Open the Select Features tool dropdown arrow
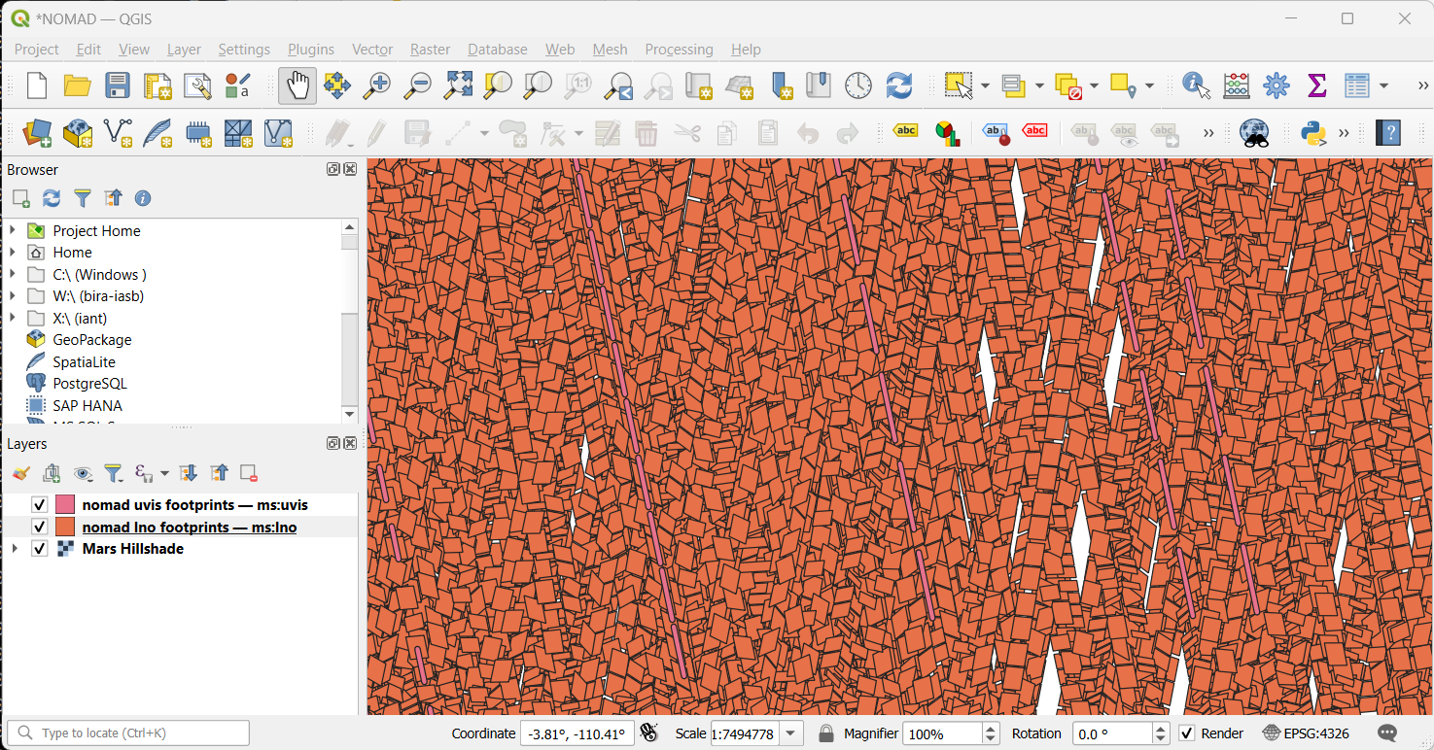The height and width of the screenshot is (750, 1434). click(x=985, y=86)
